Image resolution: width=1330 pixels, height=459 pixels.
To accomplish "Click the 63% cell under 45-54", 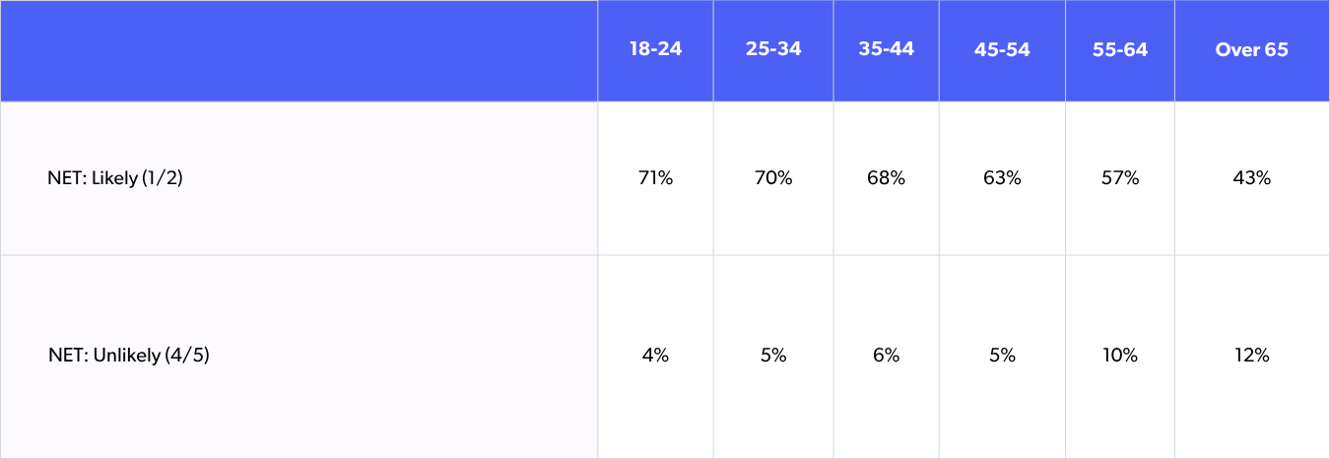I will coord(1002,178).
